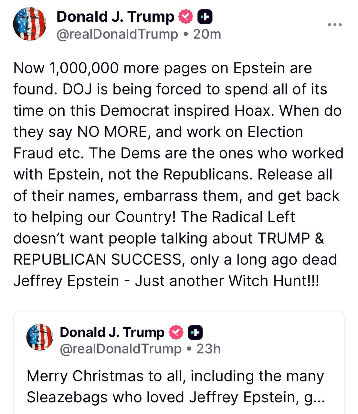358x414 pixels.
Task: Open the three-dot more options menu
Action: [x=335, y=25]
